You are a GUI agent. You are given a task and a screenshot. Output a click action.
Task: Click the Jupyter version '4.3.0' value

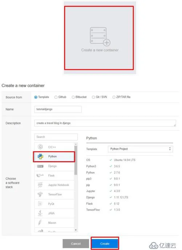point(117,191)
